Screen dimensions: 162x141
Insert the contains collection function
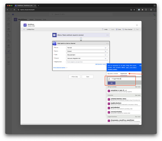(124, 99)
